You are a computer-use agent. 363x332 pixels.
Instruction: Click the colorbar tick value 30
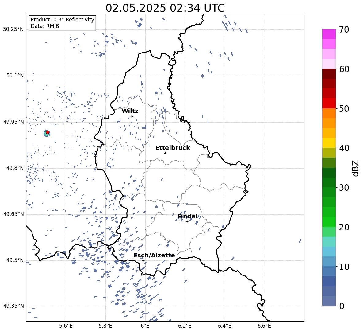(x=344, y=188)
